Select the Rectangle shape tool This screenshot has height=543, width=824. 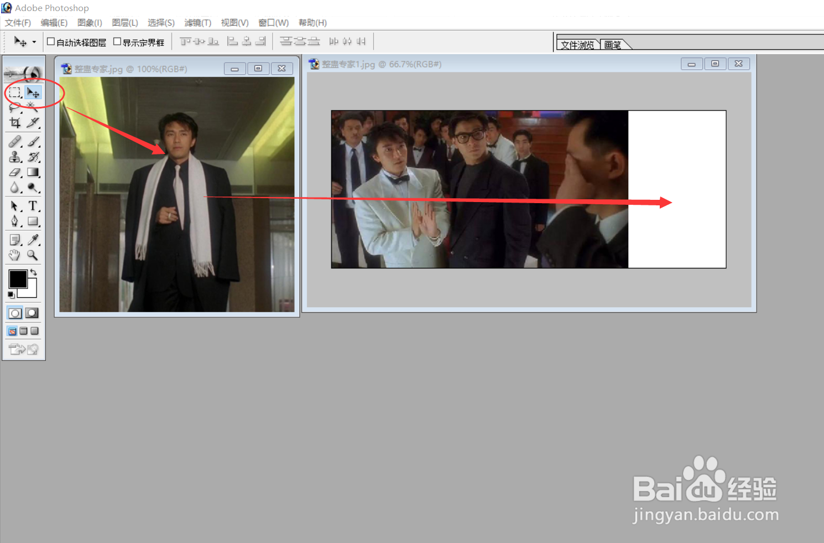[x=33, y=221]
